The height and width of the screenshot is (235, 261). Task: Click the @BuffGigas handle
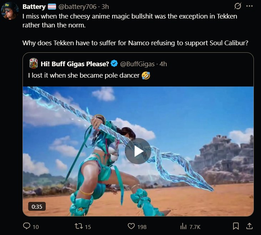(x=137, y=64)
